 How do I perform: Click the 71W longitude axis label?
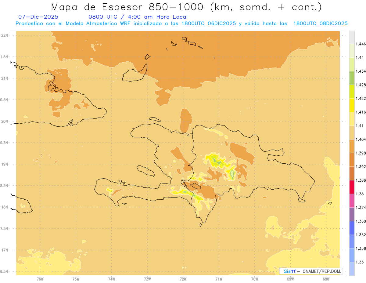coord(219,279)
